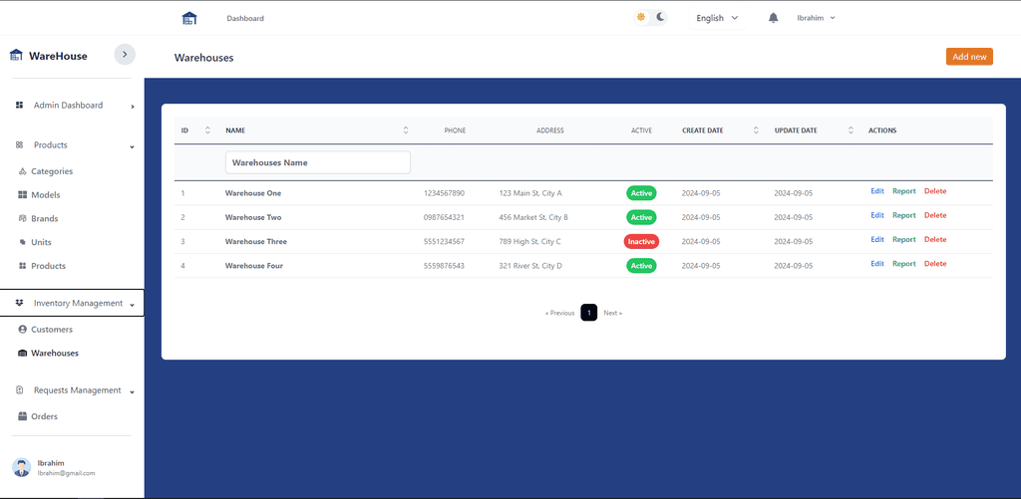Click the Products item icon in sidebar

point(23,266)
